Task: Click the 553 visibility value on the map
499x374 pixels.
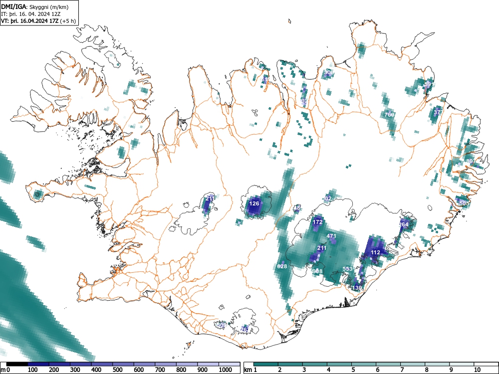Action: point(347,269)
